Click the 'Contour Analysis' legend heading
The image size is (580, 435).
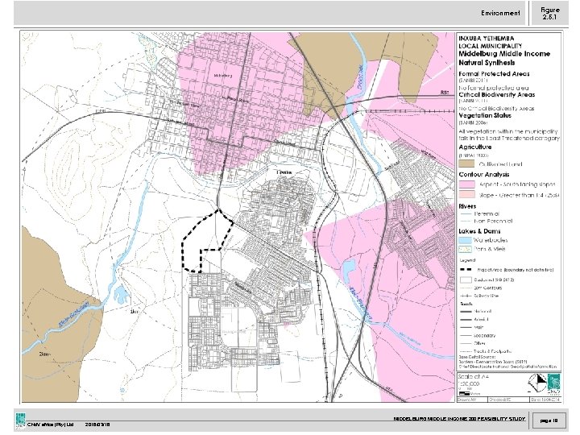click(x=484, y=175)
